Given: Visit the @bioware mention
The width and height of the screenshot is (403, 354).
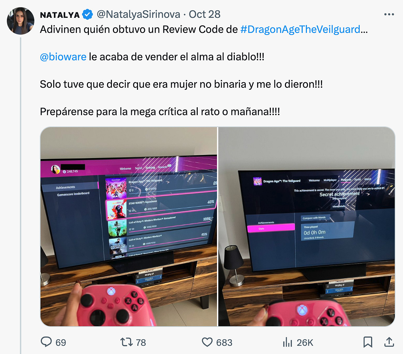Looking at the screenshot, I should coord(63,57).
